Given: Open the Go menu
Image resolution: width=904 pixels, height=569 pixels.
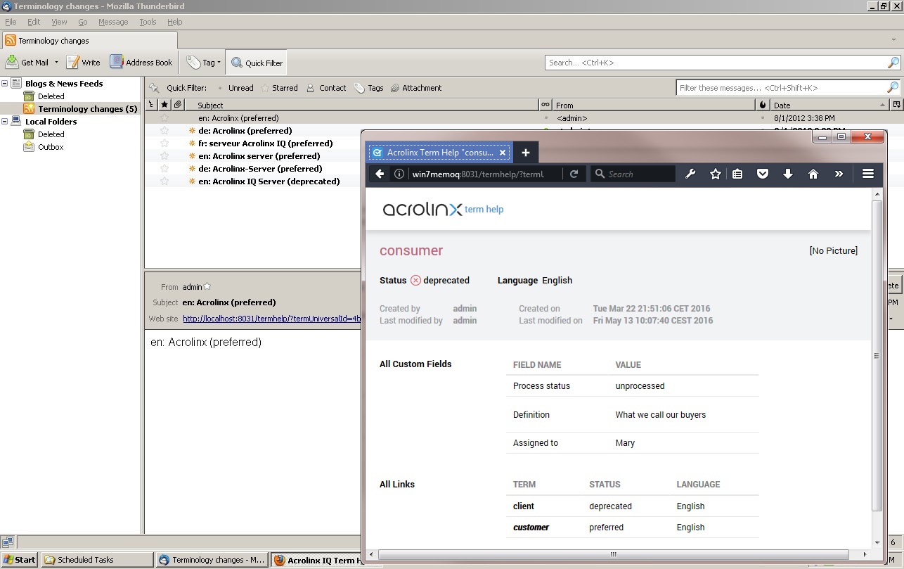Looking at the screenshot, I should tap(83, 22).
